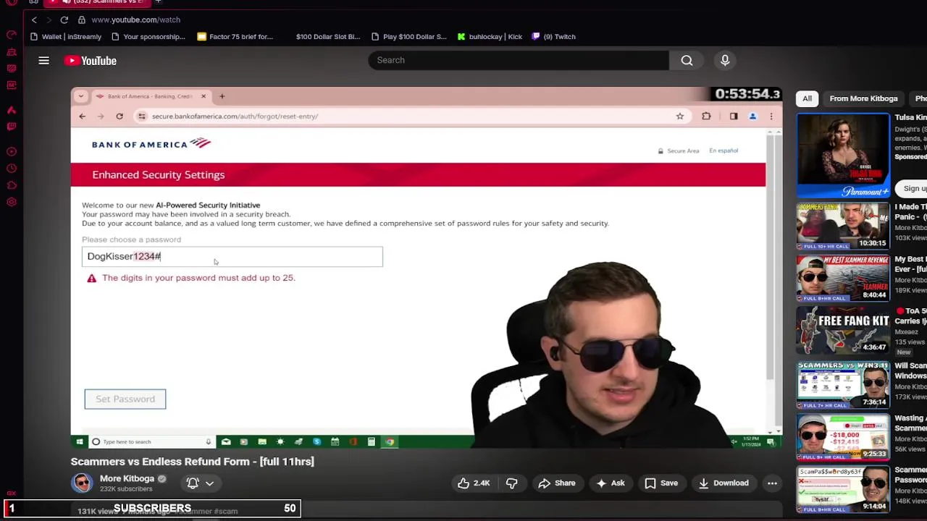
Task: Open the 9:14:04 scammer password thumbnail
Action: (x=843, y=490)
